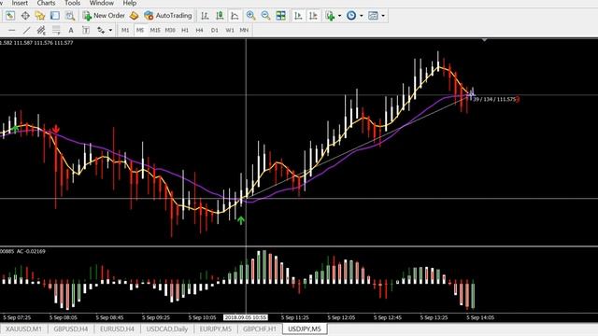Tile chart windows icon
Viewport: 598px width, 336px height.
tap(280, 16)
